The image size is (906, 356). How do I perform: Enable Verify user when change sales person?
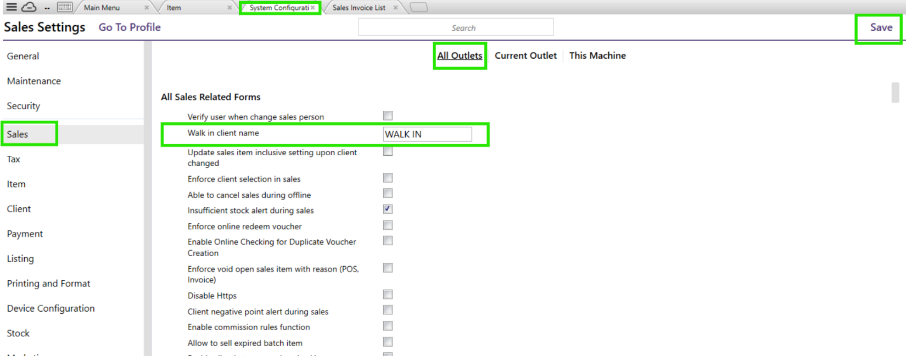pos(388,116)
